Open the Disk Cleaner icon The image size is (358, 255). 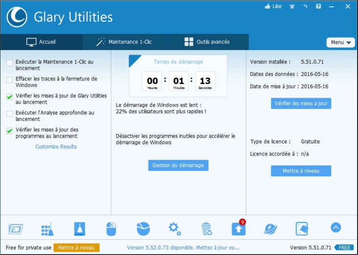pyautogui.click(x=80, y=229)
